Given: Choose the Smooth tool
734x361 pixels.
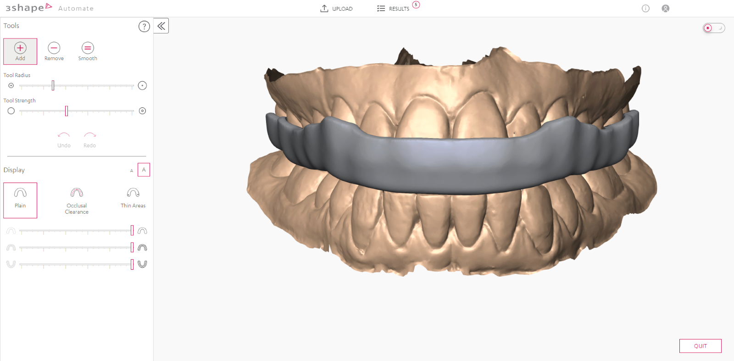Looking at the screenshot, I should coord(88,51).
